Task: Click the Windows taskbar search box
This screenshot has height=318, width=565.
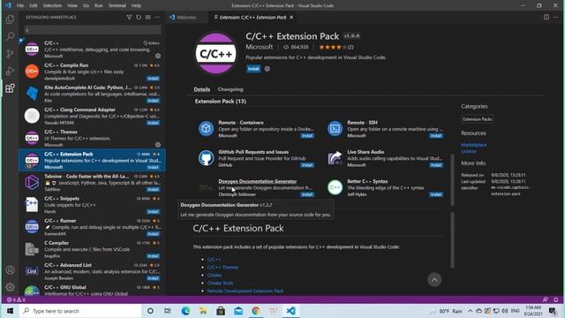Action: point(80,311)
